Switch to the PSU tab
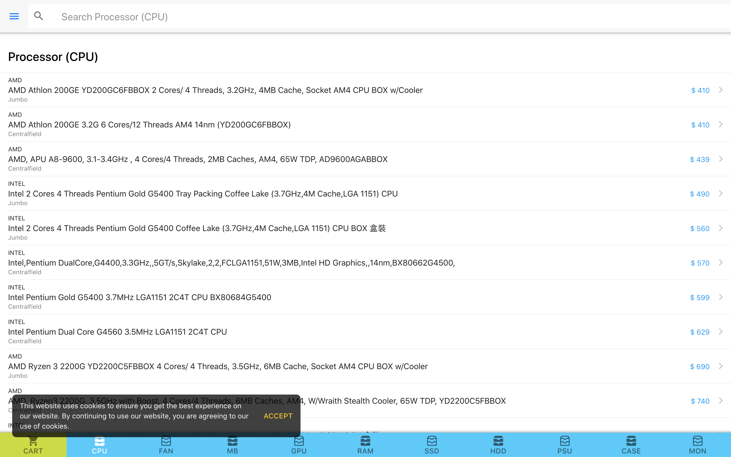The image size is (731, 457). click(565, 445)
